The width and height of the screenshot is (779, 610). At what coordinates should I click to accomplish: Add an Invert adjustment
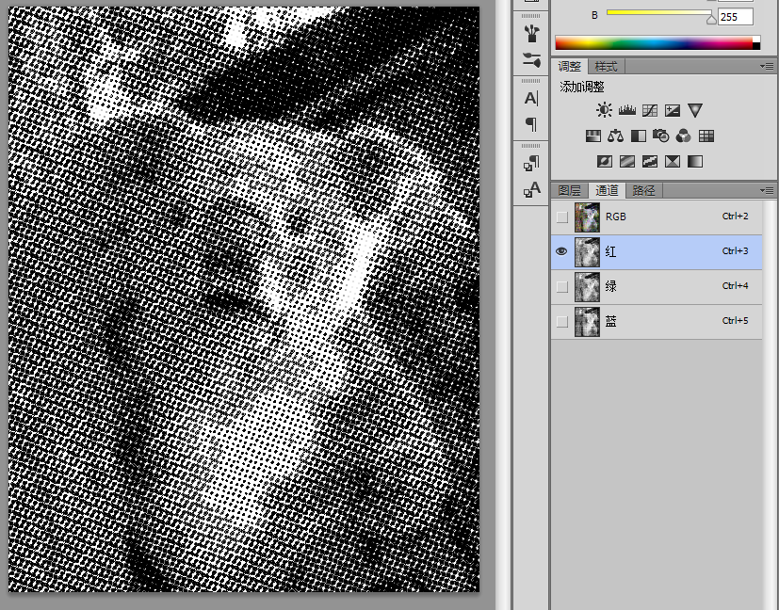(x=605, y=161)
